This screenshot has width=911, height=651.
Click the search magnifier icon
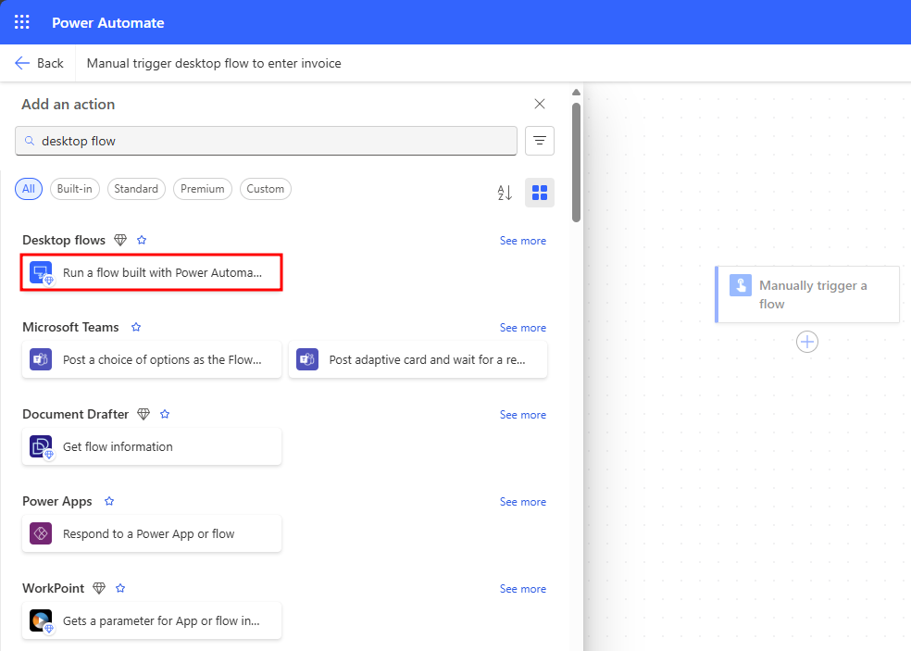click(29, 141)
